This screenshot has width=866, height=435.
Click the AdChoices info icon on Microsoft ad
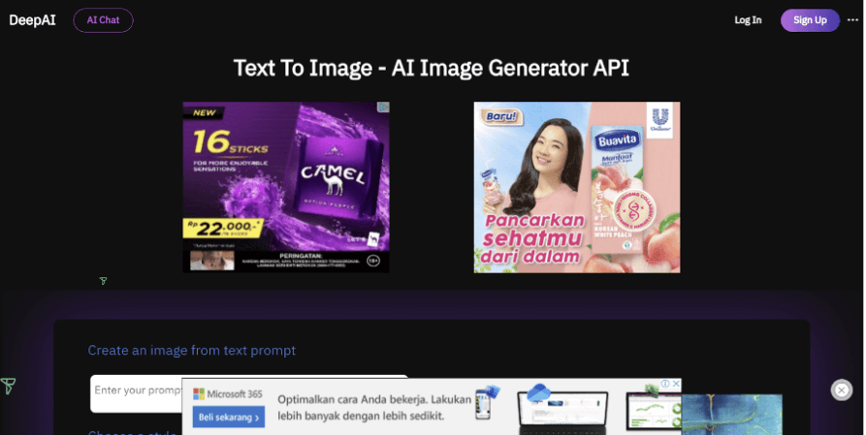pos(665,385)
